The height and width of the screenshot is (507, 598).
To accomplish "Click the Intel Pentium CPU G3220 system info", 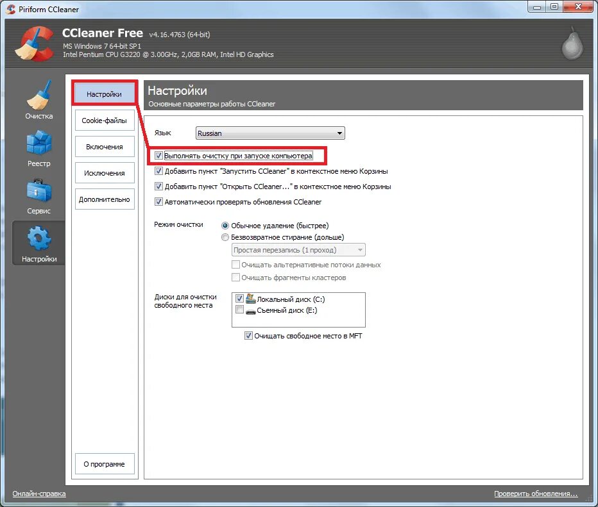I will (168, 54).
